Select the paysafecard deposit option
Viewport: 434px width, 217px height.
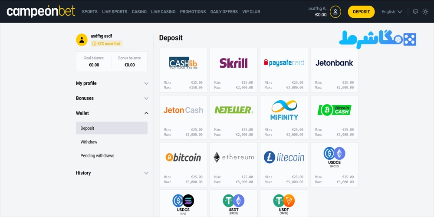pyautogui.click(x=284, y=70)
